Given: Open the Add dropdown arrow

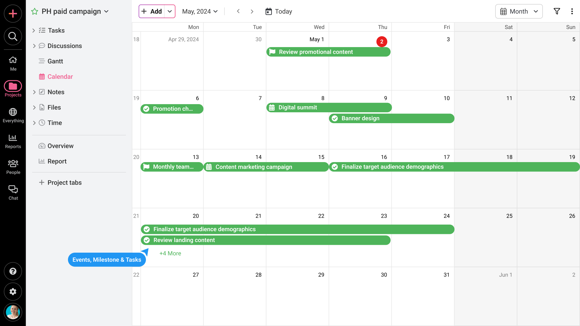Looking at the screenshot, I should [170, 11].
